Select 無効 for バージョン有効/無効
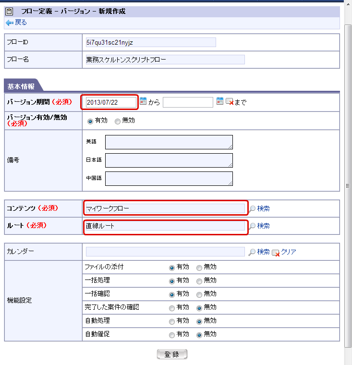Viewport: 352px width, 365px height. (118, 122)
